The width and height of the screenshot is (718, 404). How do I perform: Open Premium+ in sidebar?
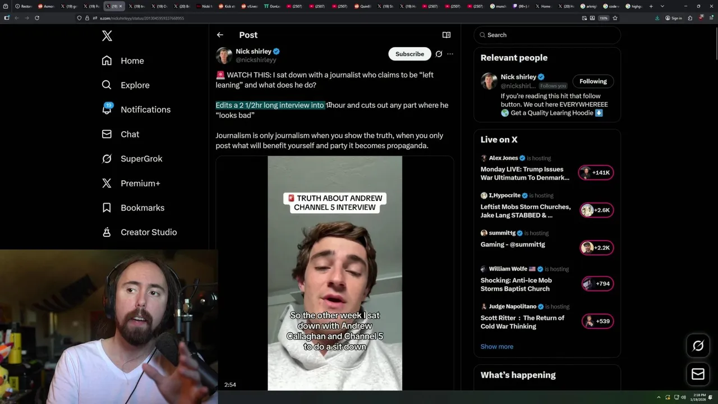pos(131,183)
